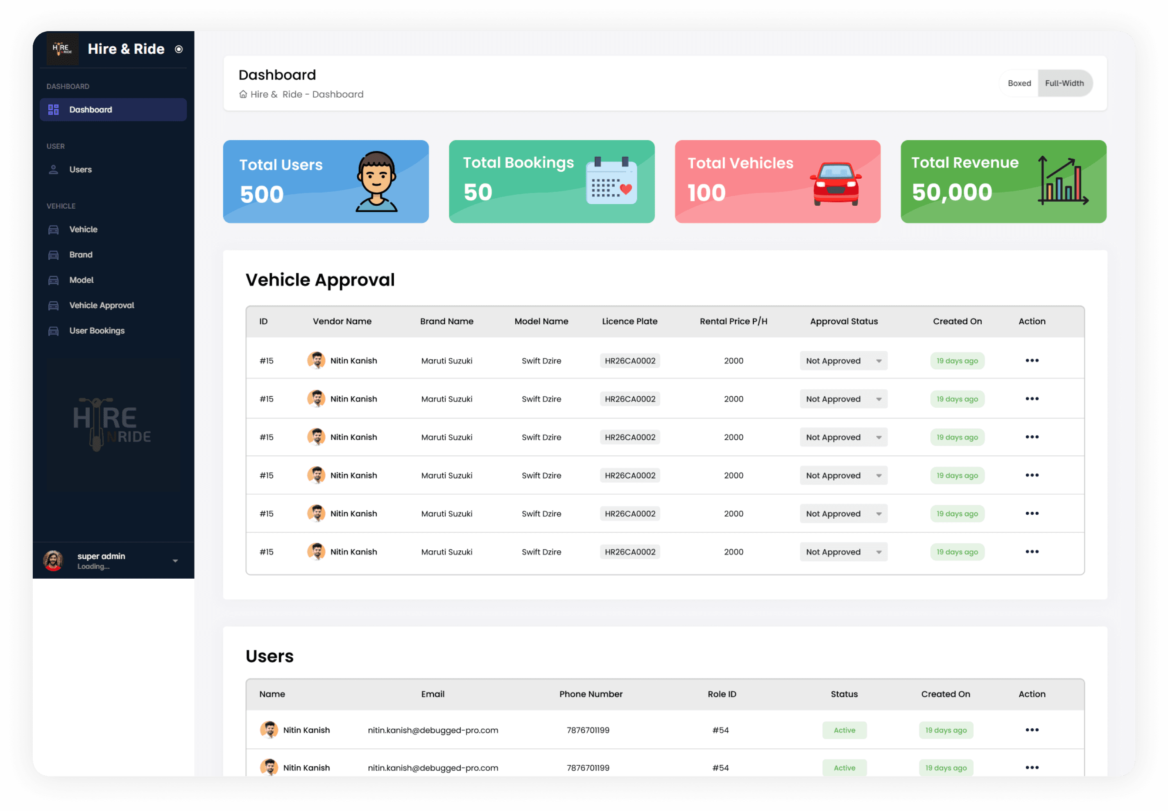1168x811 pixels.
Task: Open first user row three-dot actions
Action: click(1031, 730)
